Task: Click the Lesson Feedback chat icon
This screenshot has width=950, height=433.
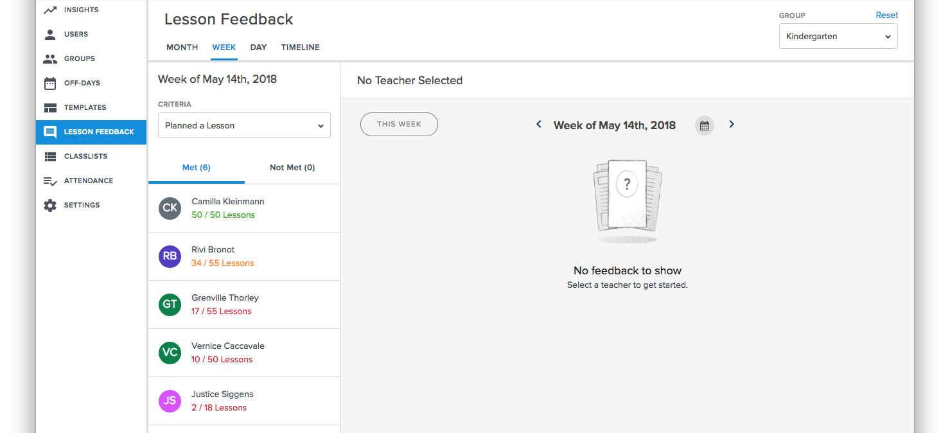Action: pos(50,132)
